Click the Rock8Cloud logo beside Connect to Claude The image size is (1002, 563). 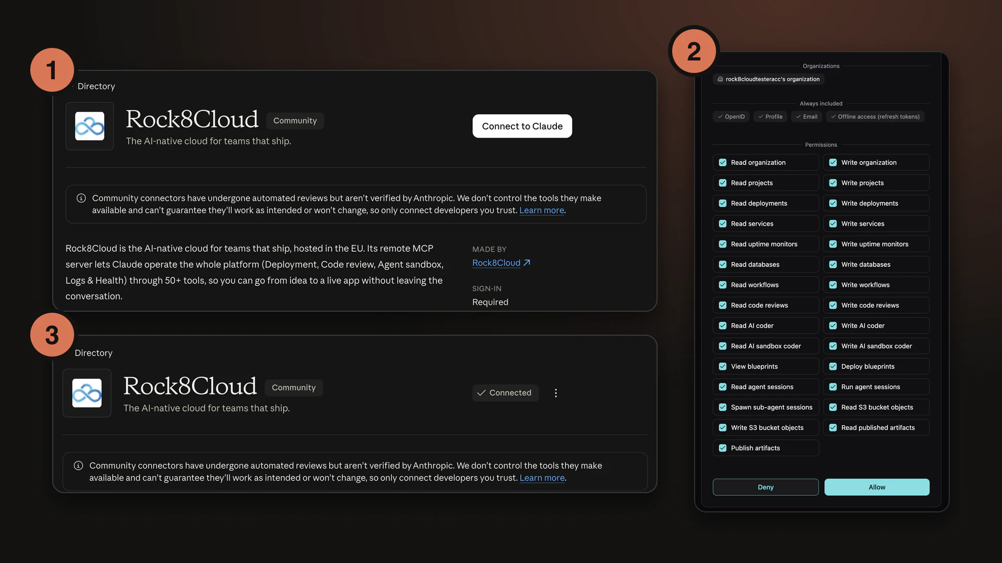point(90,126)
